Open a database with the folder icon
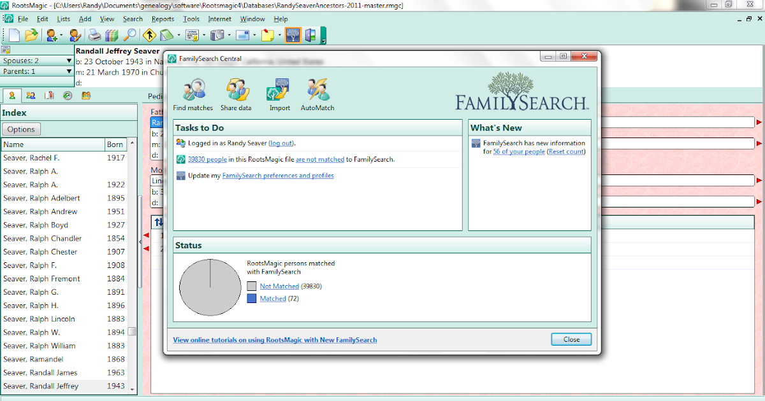 pyautogui.click(x=31, y=35)
